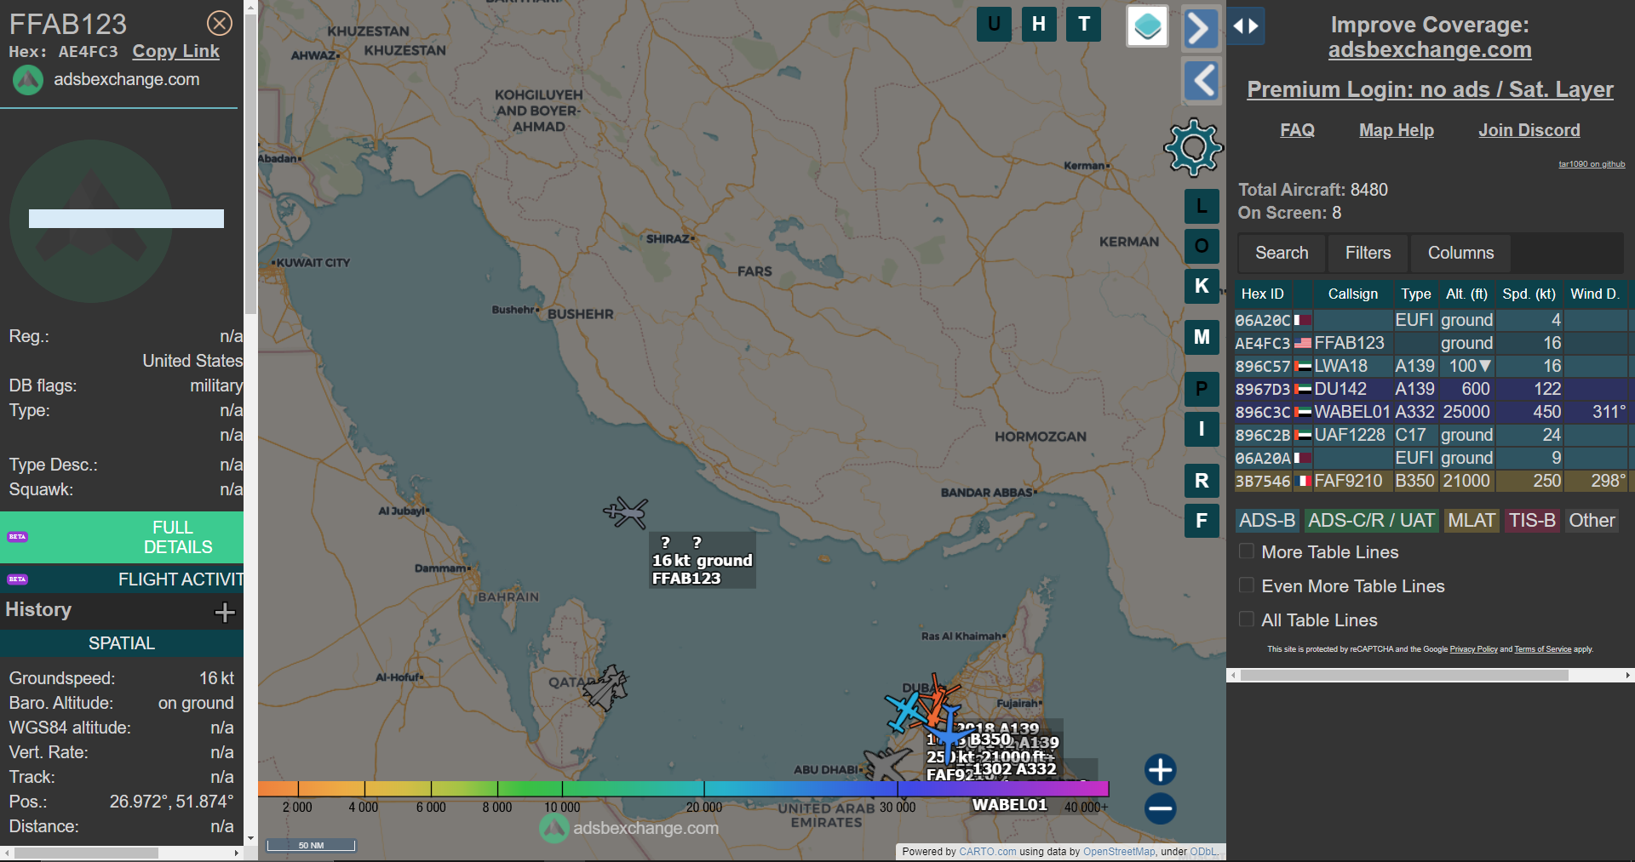Open the CARTO.com attribution link
1635x862 pixels.
point(987,851)
